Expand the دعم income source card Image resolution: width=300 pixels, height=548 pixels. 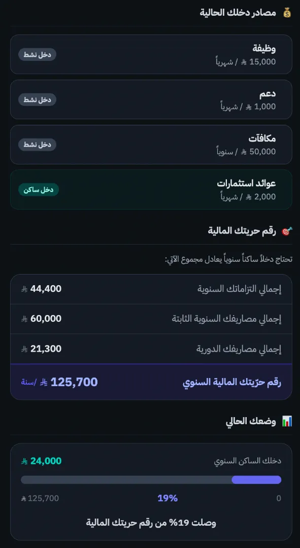tap(150, 99)
